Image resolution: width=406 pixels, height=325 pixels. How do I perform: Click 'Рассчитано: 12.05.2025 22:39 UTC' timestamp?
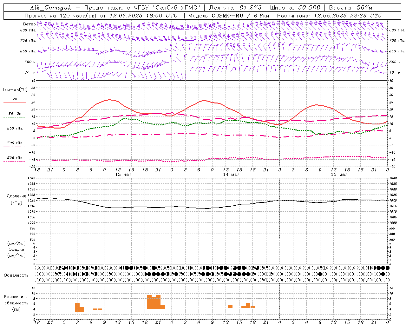tap(329, 16)
